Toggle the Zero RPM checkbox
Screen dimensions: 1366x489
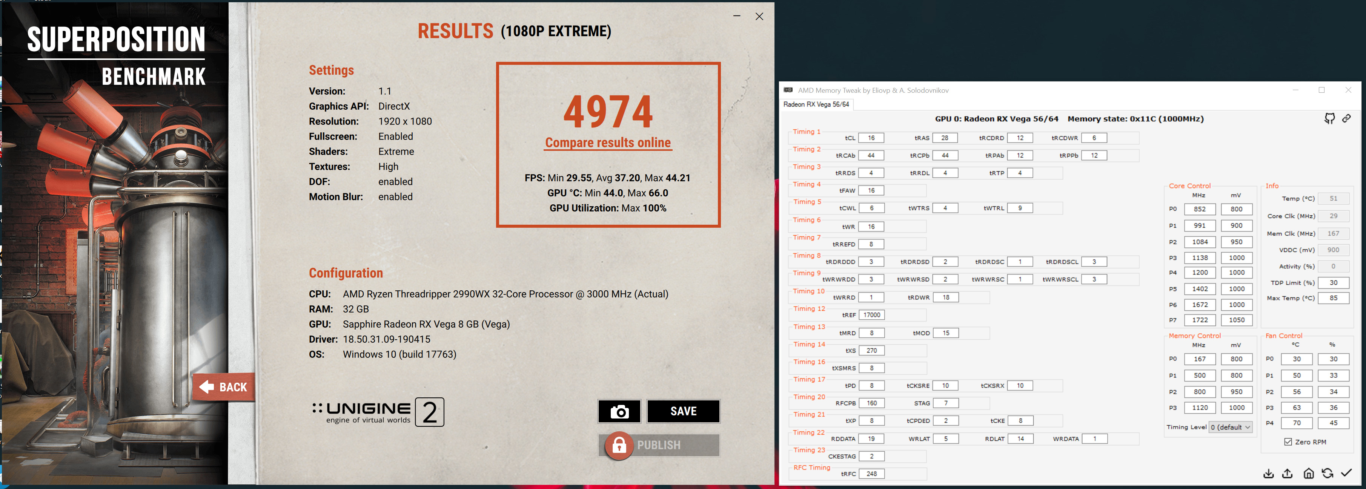[x=1288, y=442]
